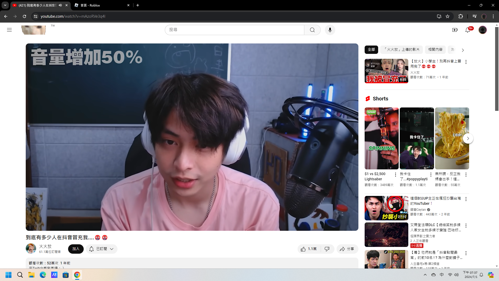Open the 艾爾登法環DLC live stream title
Screen dimensions: 499x281
pos(436,227)
